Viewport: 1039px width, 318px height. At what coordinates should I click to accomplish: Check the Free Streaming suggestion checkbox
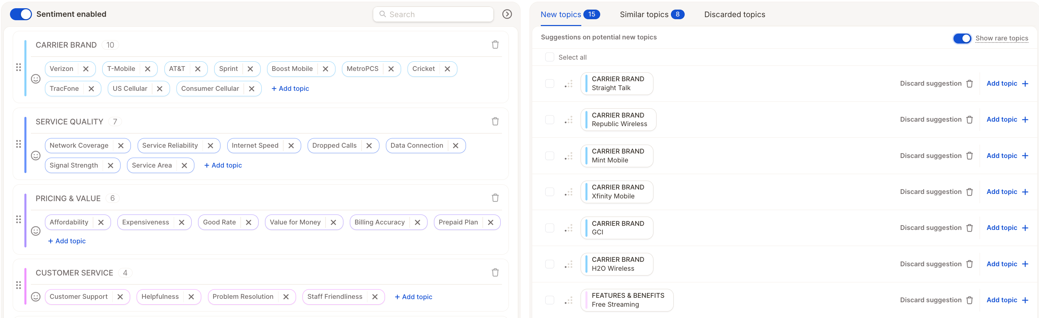pyautogui.click(x=549, y=300)
